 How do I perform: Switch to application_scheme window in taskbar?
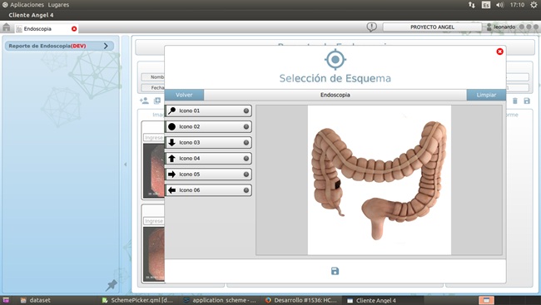click(220, 300)
